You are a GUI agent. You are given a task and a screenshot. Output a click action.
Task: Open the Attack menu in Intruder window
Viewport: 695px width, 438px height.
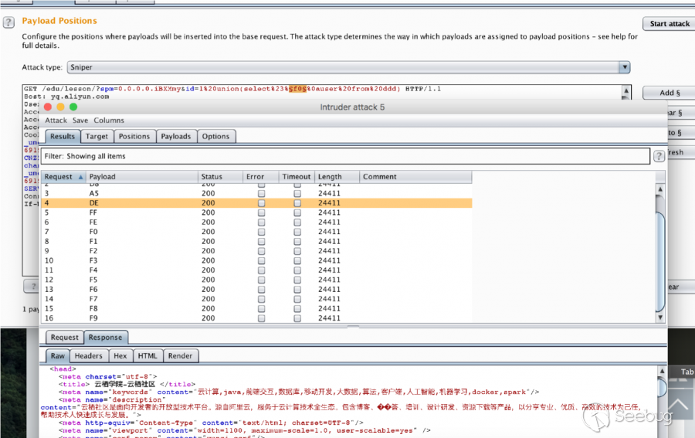pyautogui.click(x=56, y=121)
